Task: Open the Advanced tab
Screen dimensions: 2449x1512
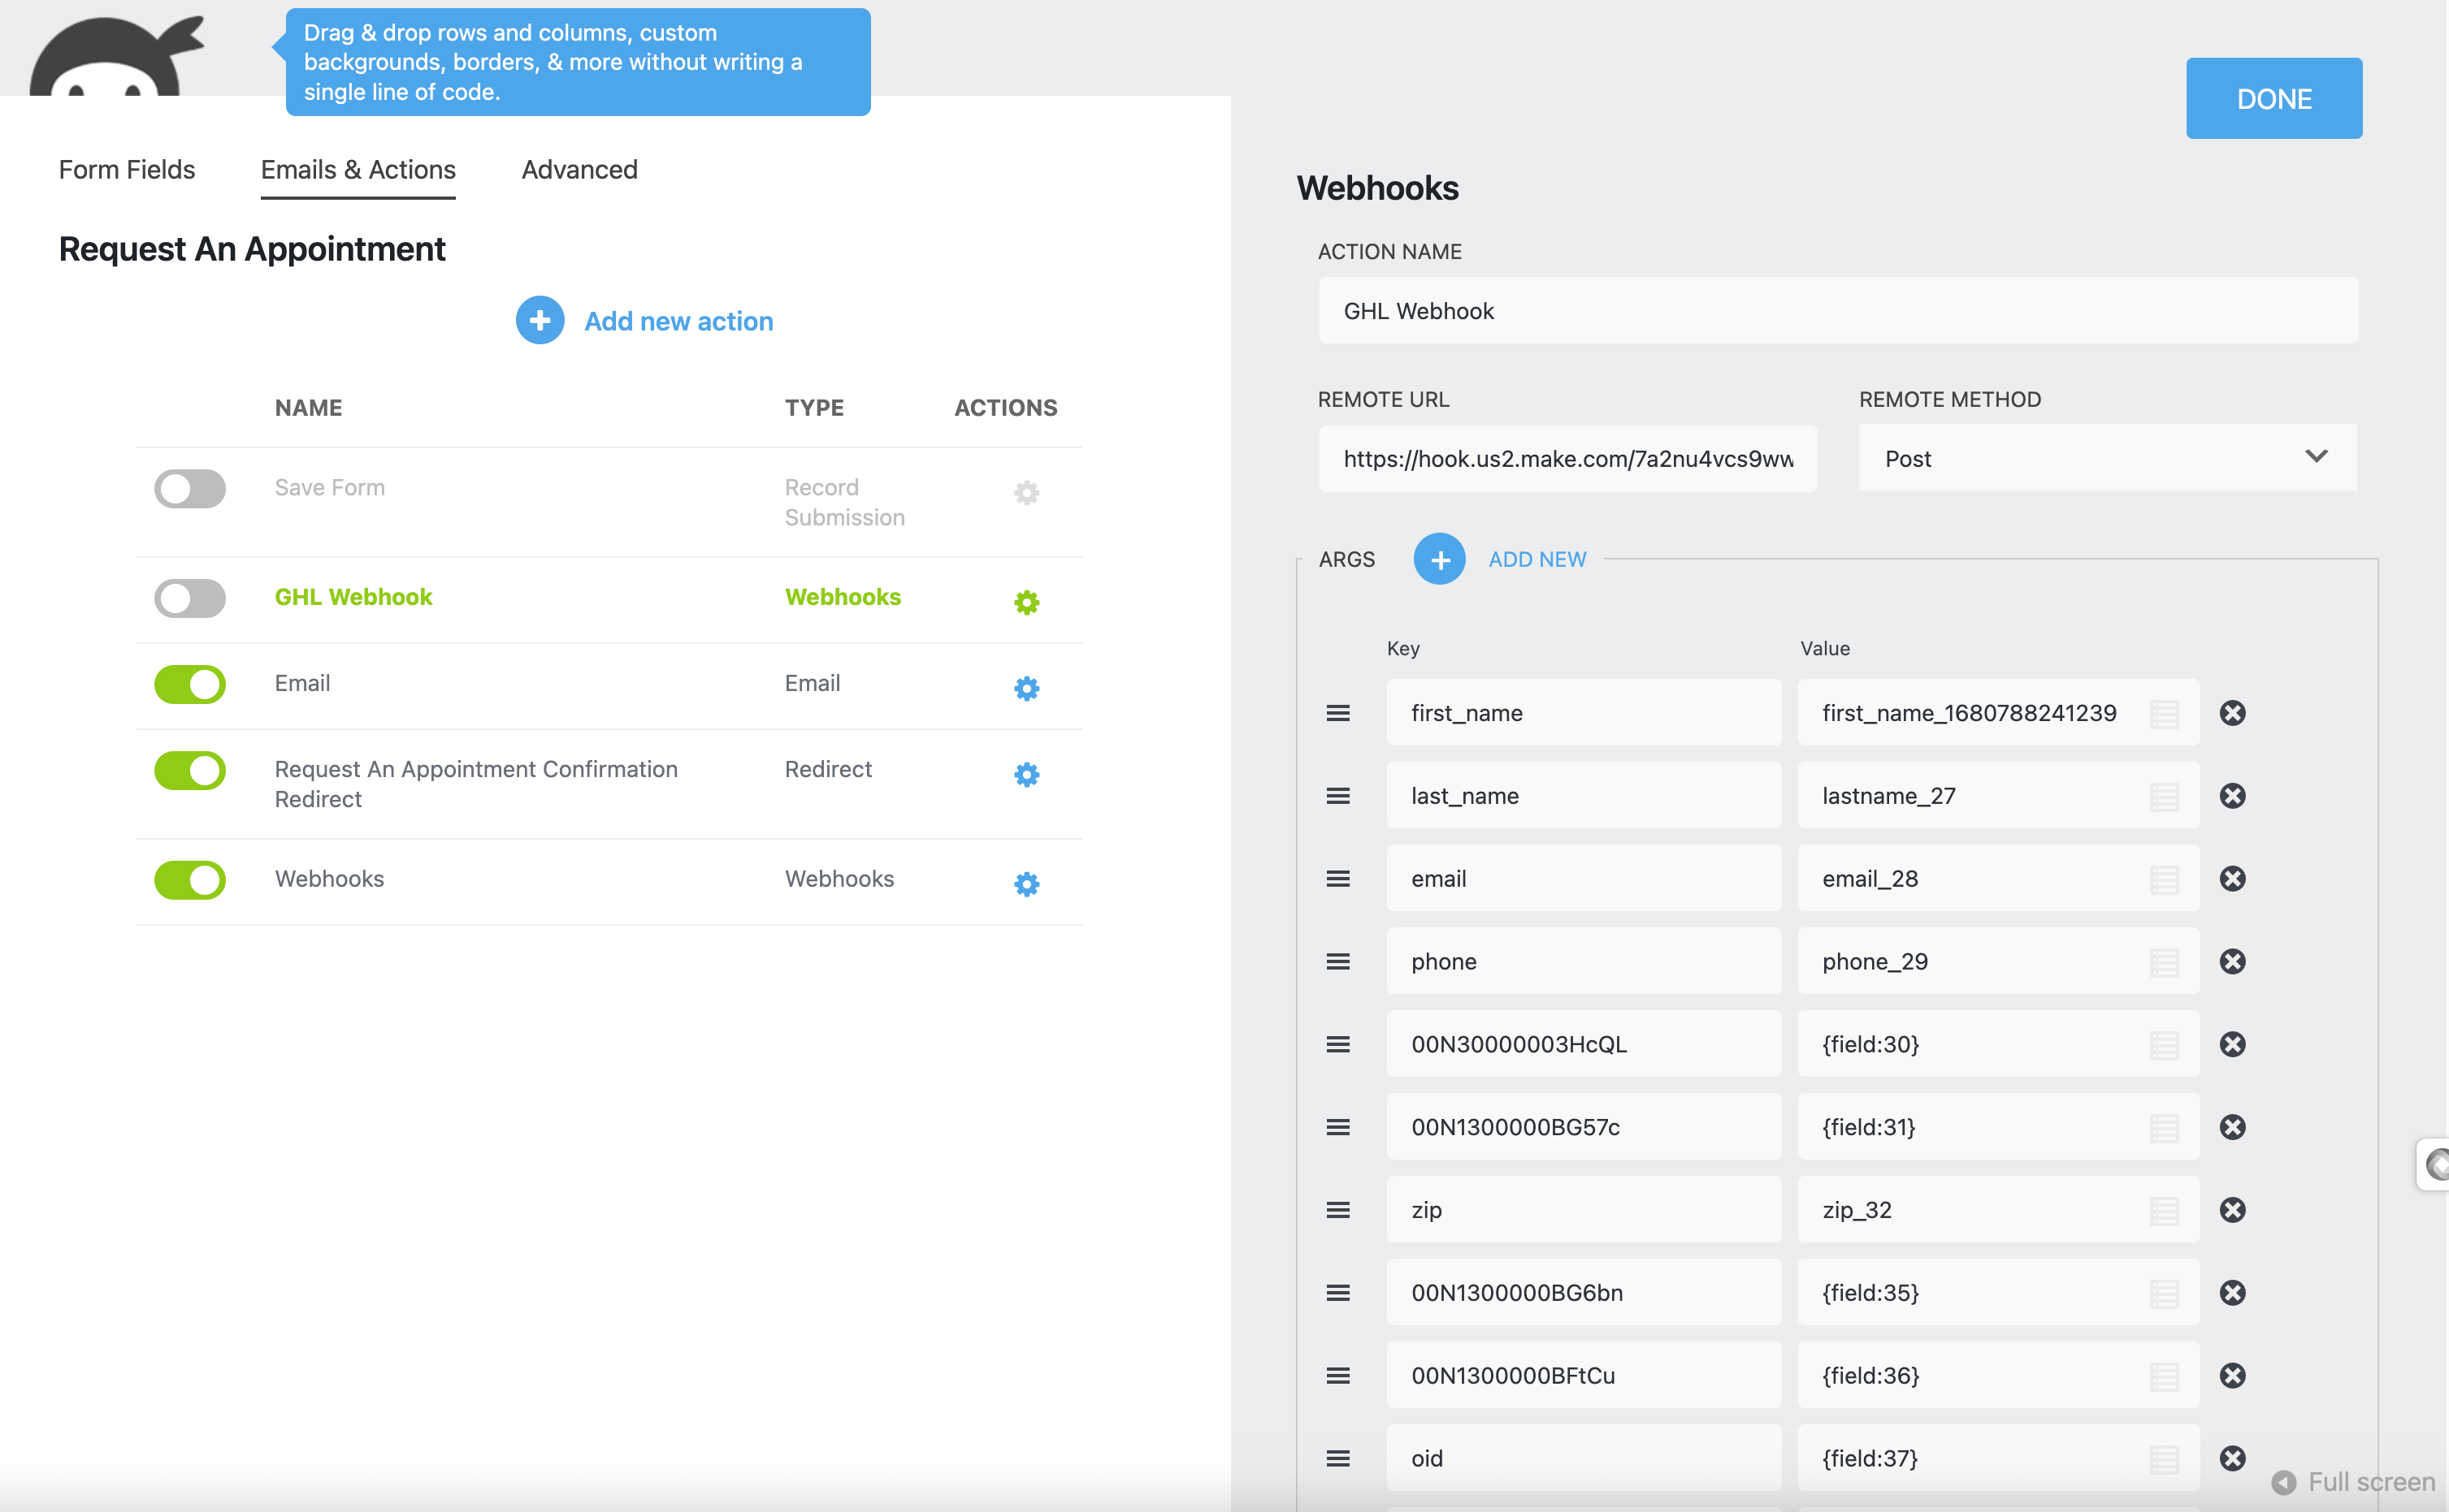Action: click(579, 170)
